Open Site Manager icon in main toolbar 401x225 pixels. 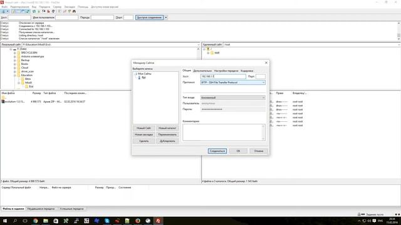click(4, 11)
